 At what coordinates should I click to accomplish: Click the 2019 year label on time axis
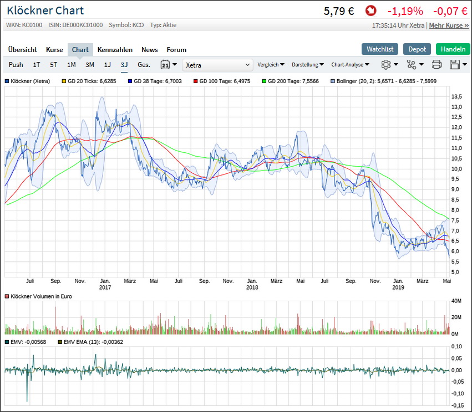[x=398, y=287]
